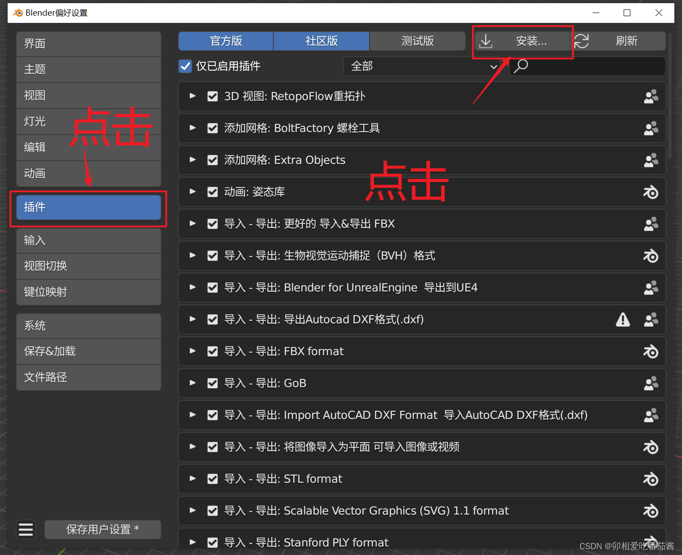
Task: Expand 将图像导入为平面 add-on details
Action: 193,447
